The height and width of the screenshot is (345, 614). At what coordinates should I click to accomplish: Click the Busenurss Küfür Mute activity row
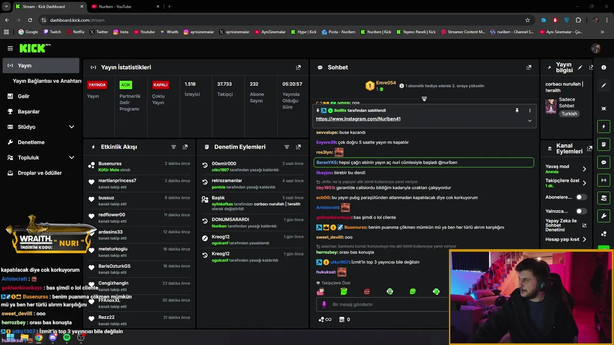pos(139,166)
